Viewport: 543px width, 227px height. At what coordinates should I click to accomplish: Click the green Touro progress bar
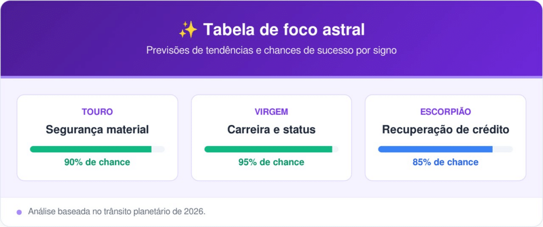coord(91,149)
